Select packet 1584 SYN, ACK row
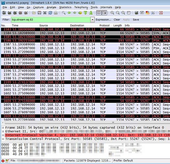Screen dimensions: 170x164 85,33
